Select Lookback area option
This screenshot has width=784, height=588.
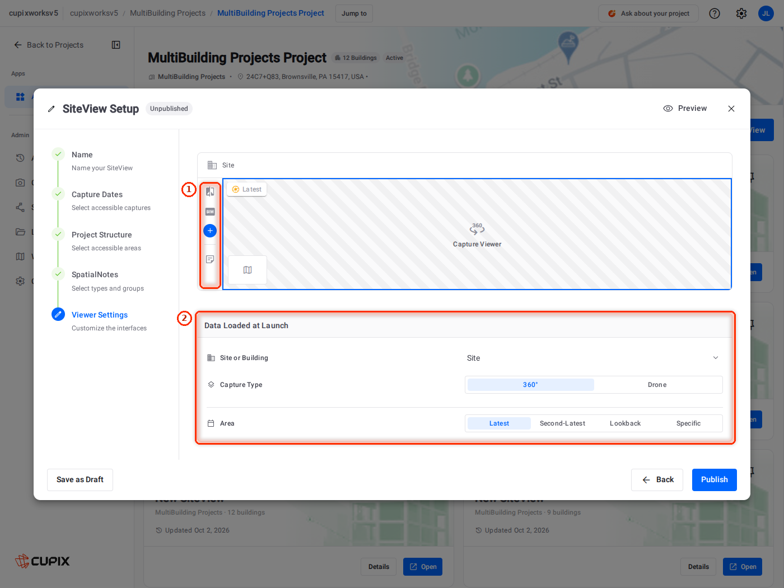pyautogui.click(x=625, y=423)
